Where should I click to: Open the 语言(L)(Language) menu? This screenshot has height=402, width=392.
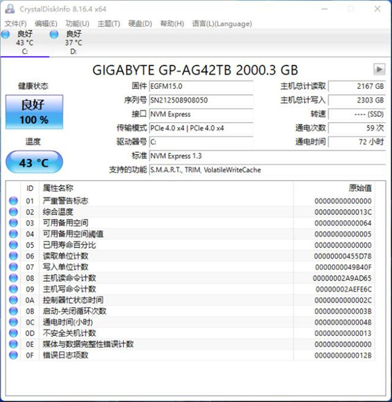pyautogui.click(x=221, y=24)
